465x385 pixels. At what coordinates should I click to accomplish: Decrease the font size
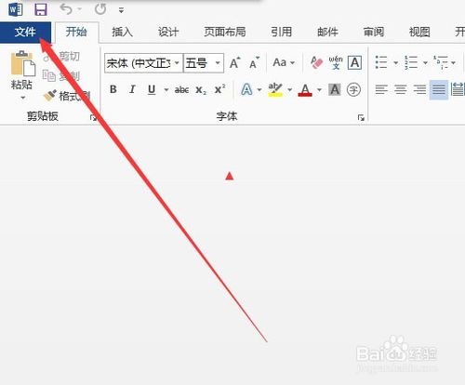[x=254, y=63]
